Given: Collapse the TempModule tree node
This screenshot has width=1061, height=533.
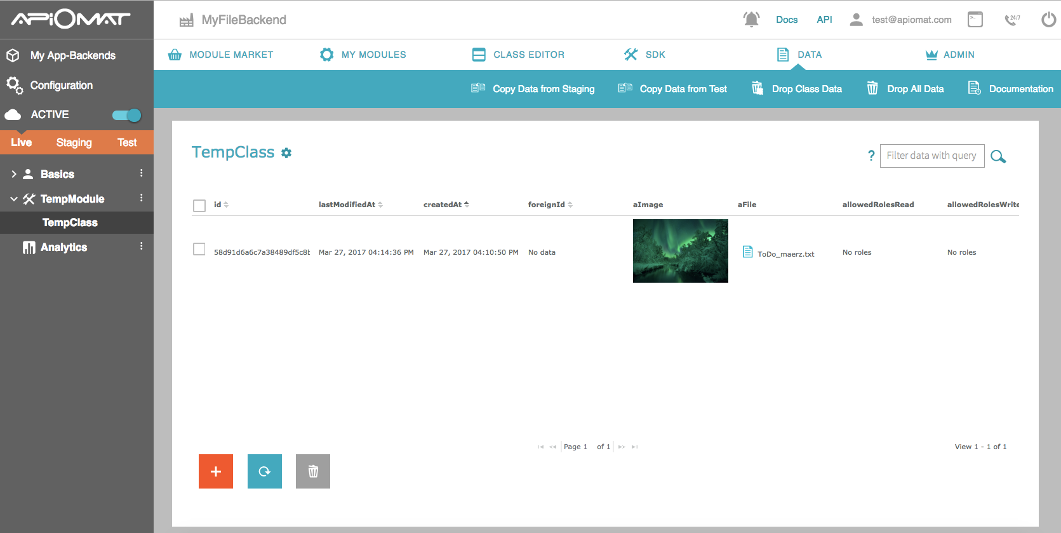Looking at the screenshot, I should [14, 199].
